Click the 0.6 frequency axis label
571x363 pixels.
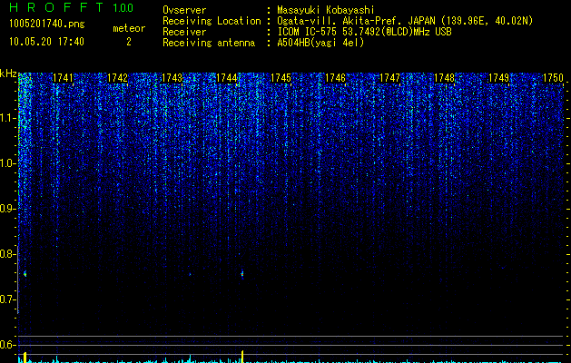[x=8, y=345]
